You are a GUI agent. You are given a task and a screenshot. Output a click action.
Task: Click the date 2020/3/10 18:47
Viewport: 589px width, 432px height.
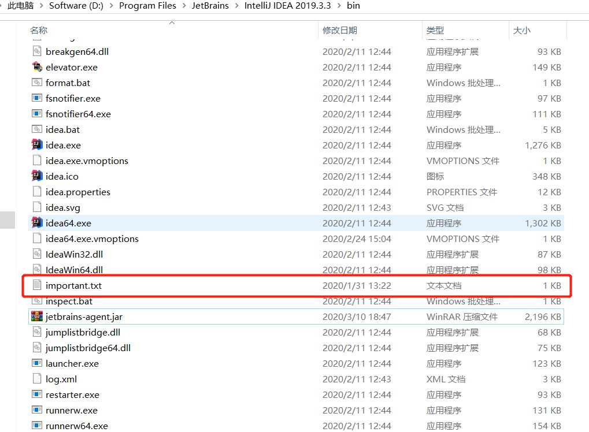357,316
